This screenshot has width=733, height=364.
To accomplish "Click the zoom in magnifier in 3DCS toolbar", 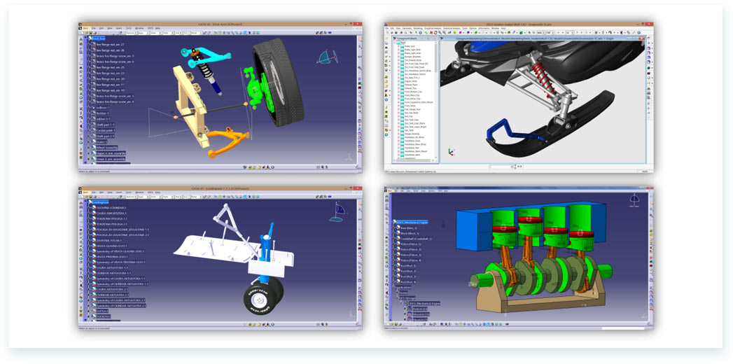I will coord(440,32).
